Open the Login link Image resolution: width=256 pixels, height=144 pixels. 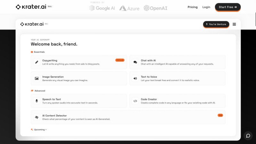pyautogui.click(x=206, y=7)
